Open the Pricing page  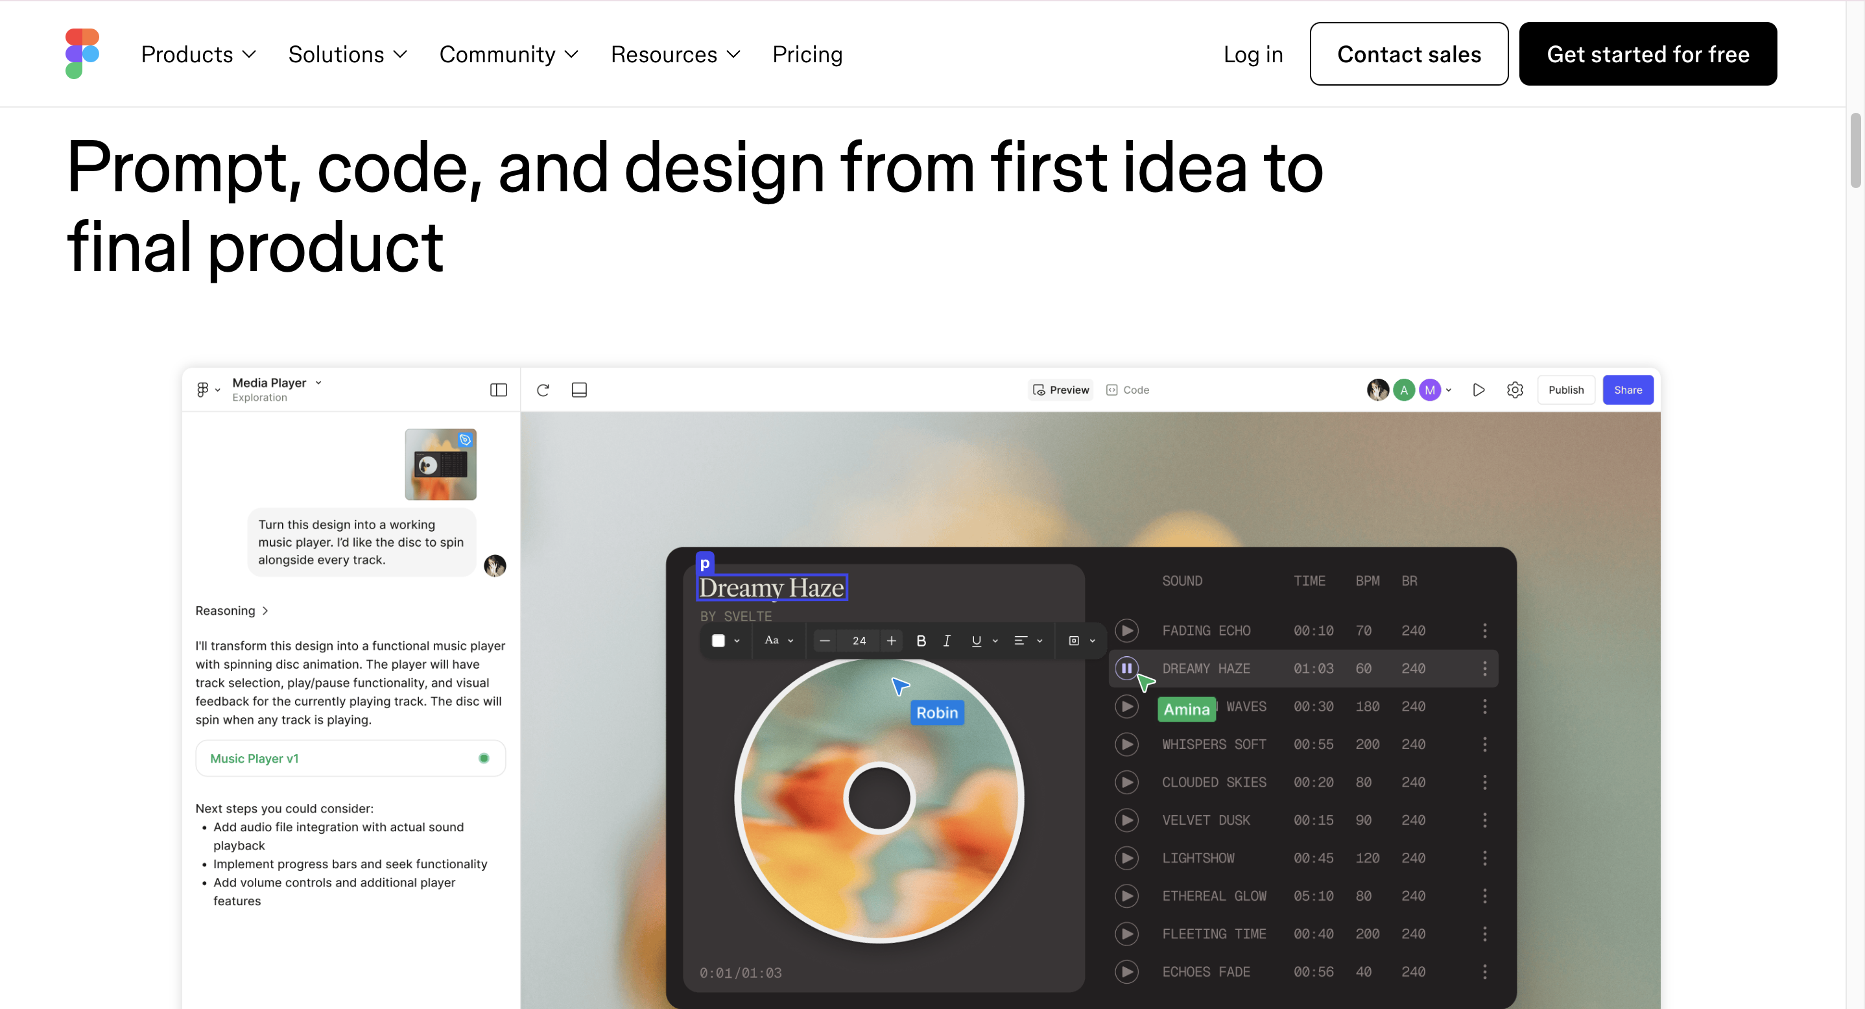pyautogui.click(x=807, y=54)
